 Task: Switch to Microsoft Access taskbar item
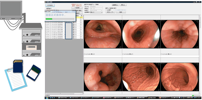108,98
